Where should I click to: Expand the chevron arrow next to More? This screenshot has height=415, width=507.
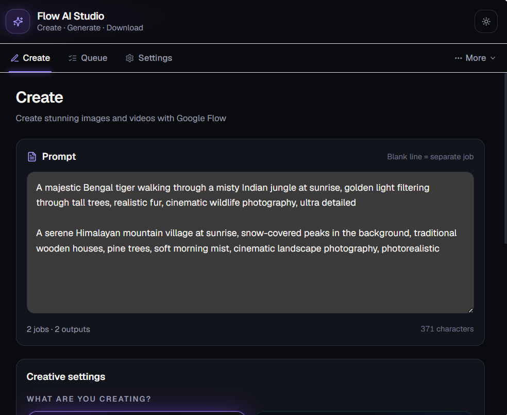click(493, 58)
